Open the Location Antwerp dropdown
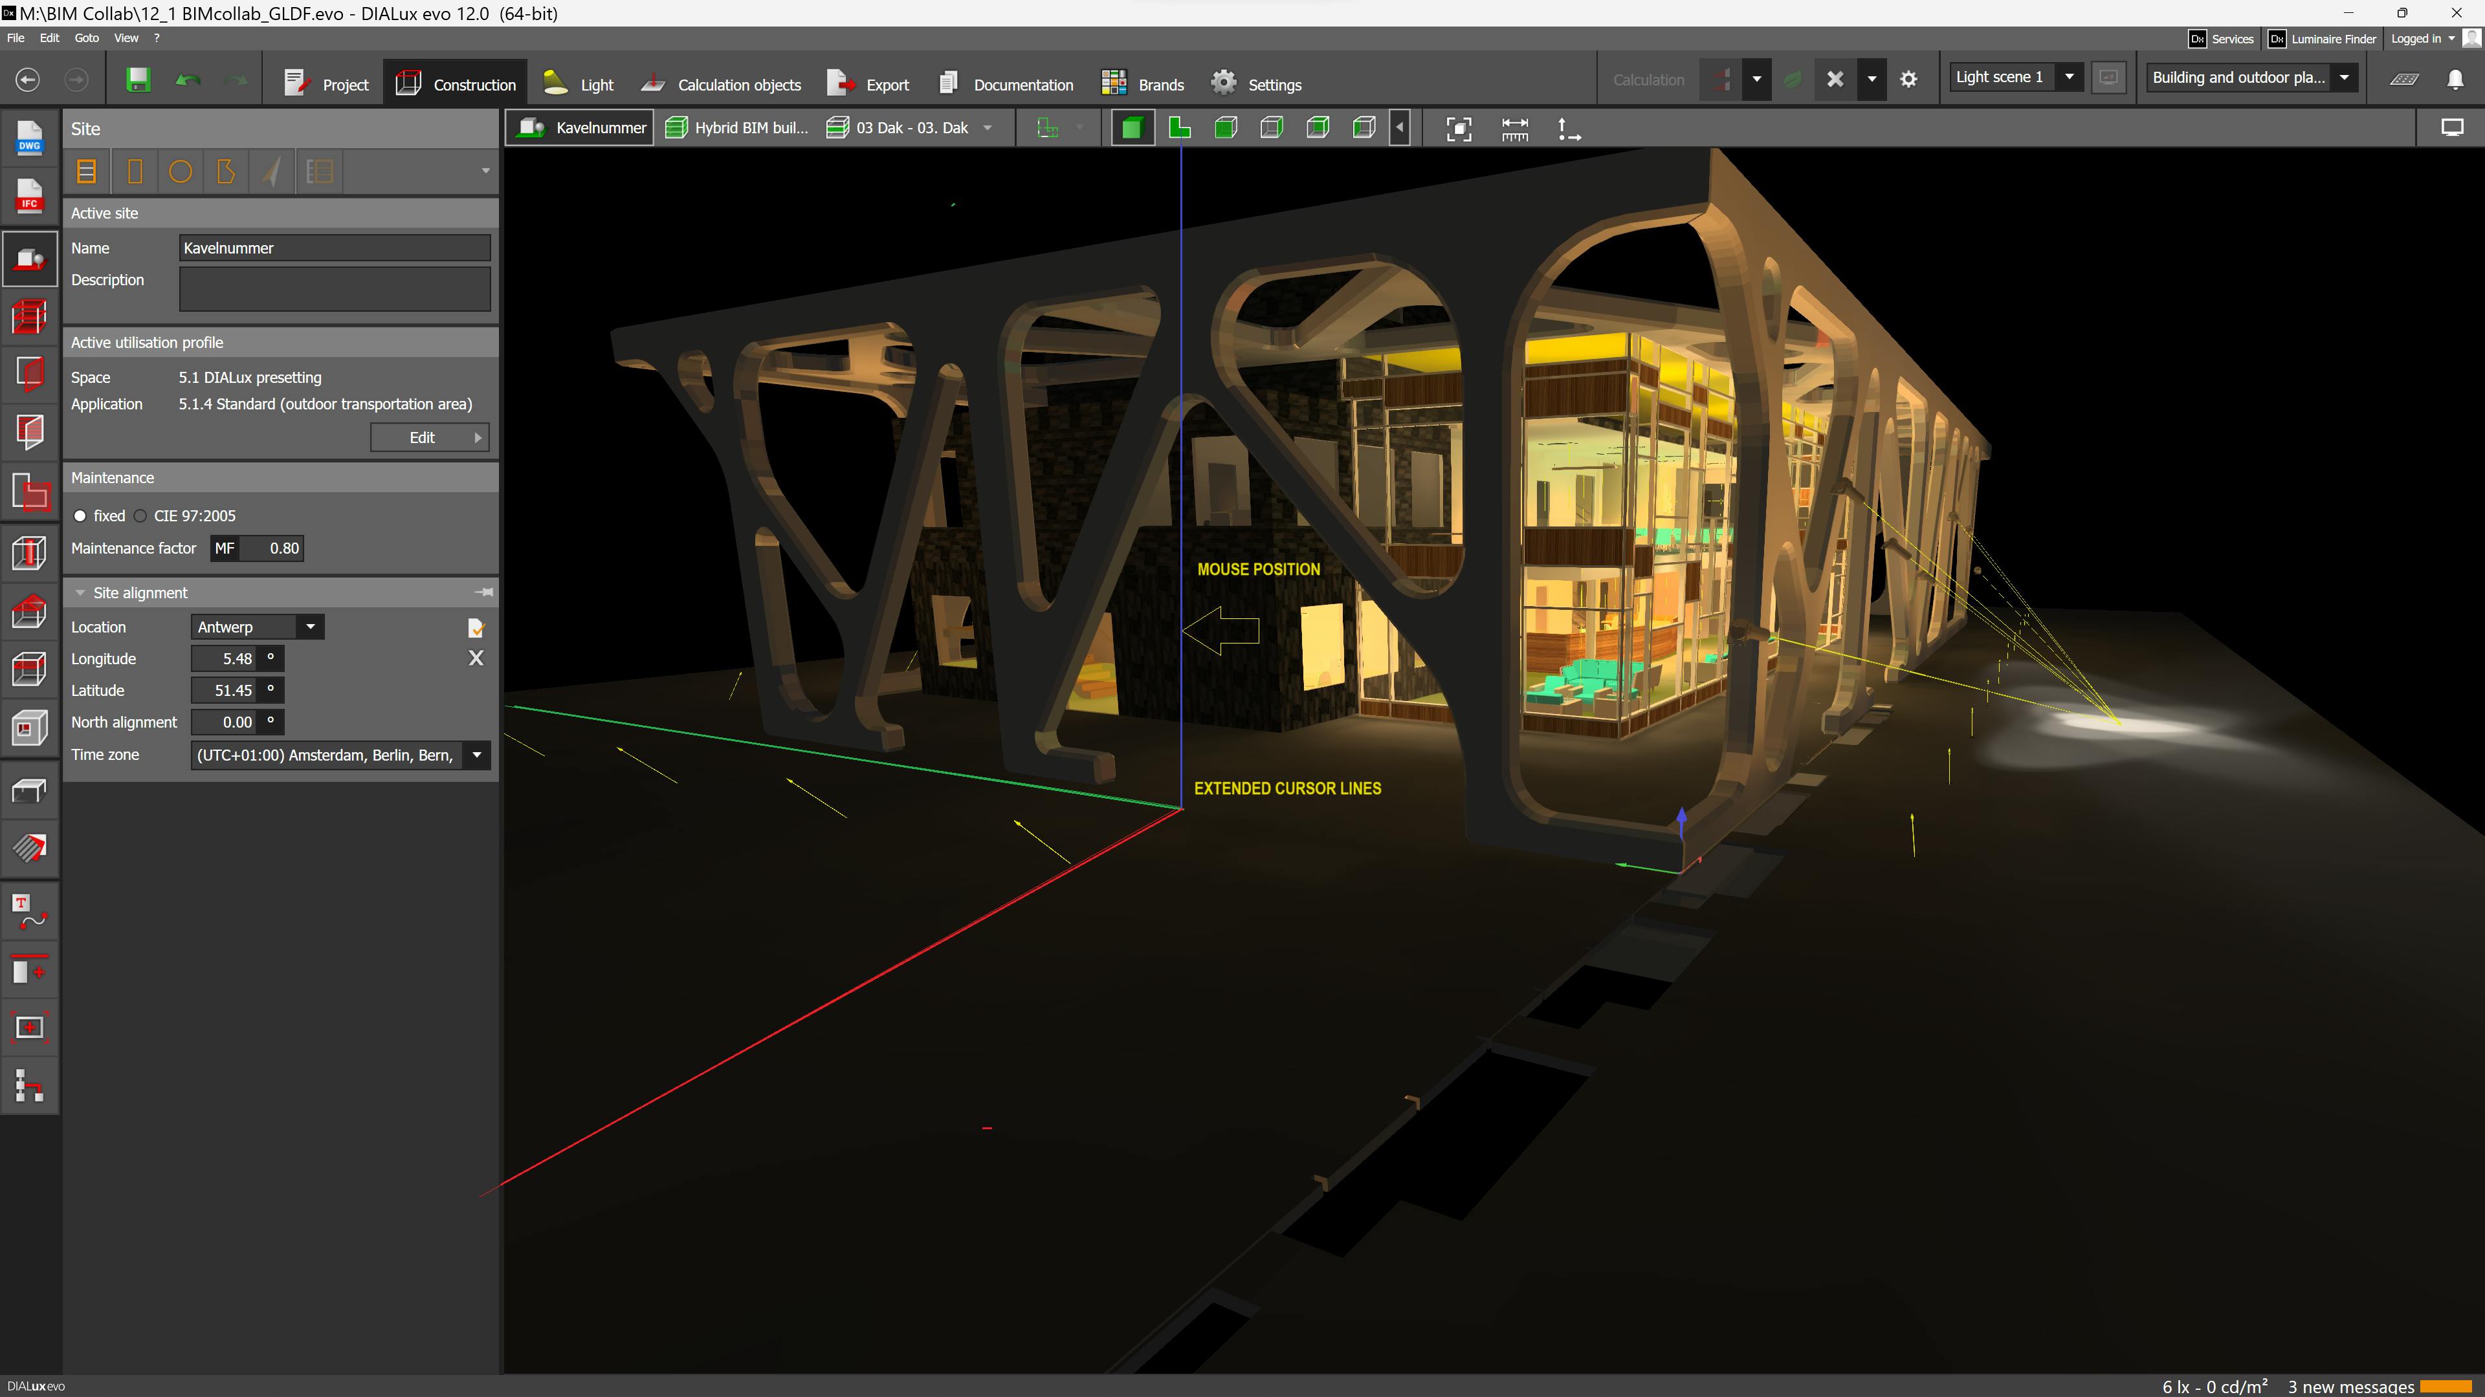 pos(310,627)
